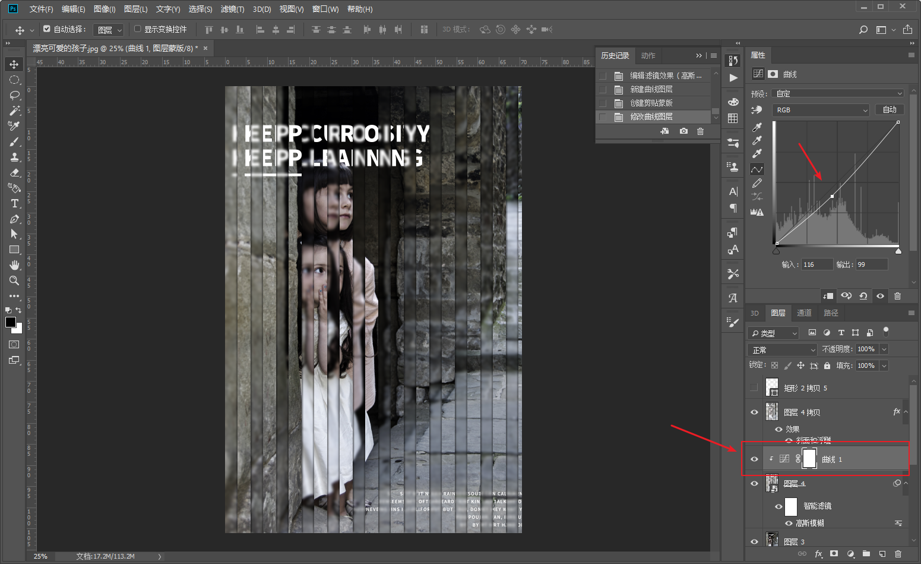The image size is (921, 564).
Task: Close the 漂亮可爱的孩子.jpg document tab
Action: 205,48
